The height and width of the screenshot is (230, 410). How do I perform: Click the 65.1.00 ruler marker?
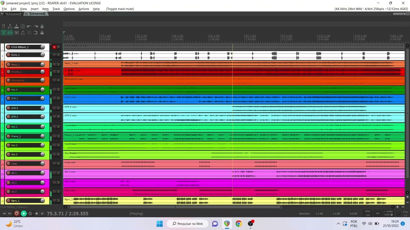pos(214,36)
